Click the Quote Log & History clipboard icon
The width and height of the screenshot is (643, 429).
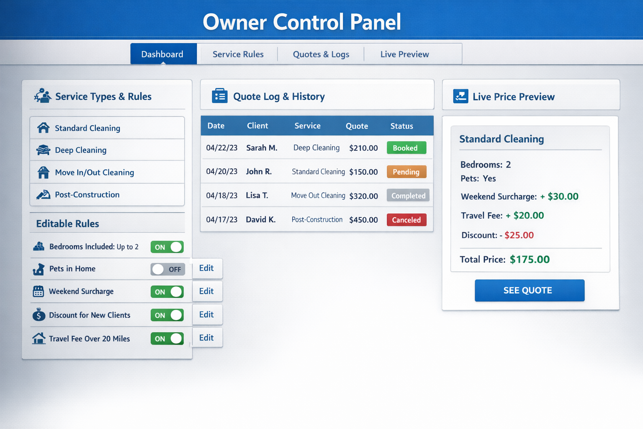(x=219, y=96)
